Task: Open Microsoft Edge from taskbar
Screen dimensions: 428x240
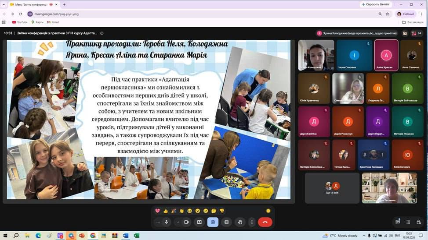Action: click(x=38, y=235)
